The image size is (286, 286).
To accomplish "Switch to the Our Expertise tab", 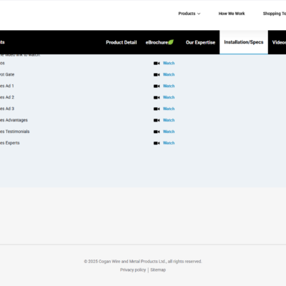I will (200, 42).
